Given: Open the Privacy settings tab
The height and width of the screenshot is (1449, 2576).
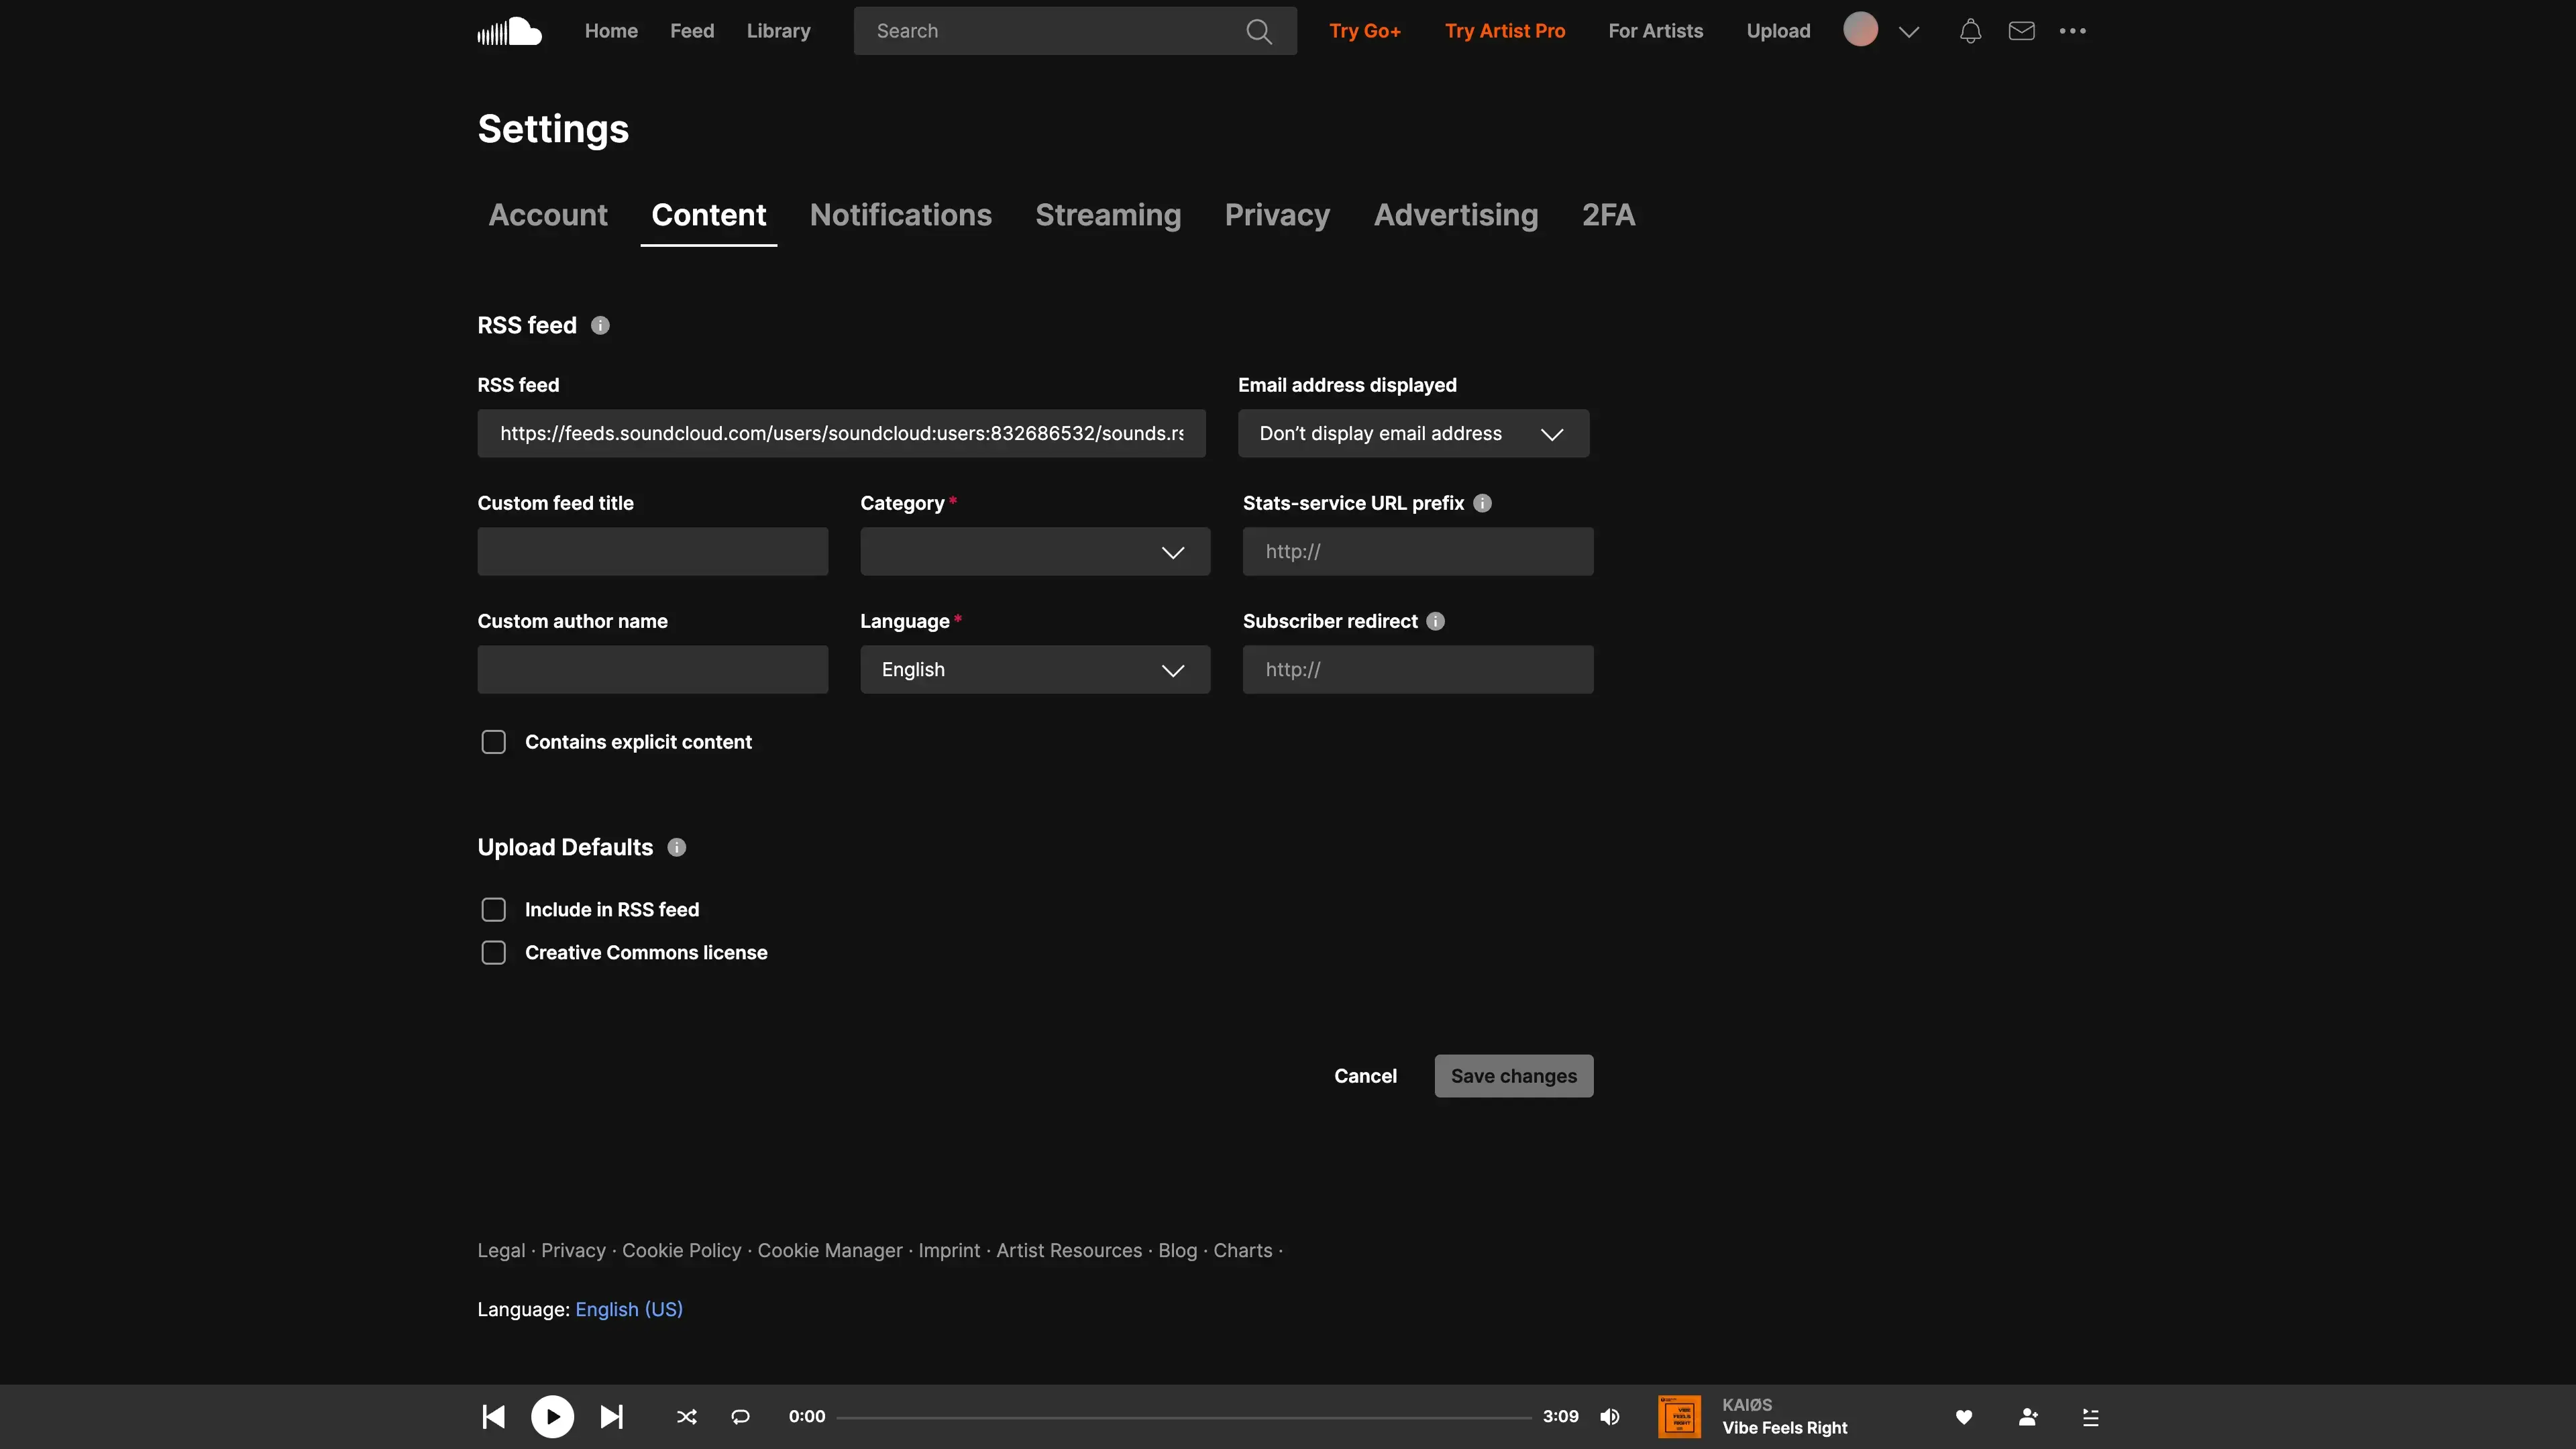Looking at the screenshot, I should click(1277, 215).
